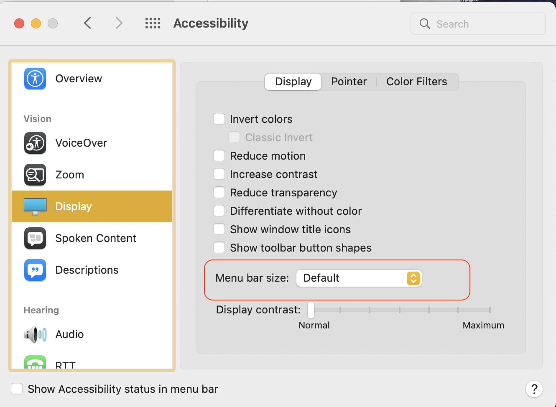Go back with the left chevron button

point(87,23)
